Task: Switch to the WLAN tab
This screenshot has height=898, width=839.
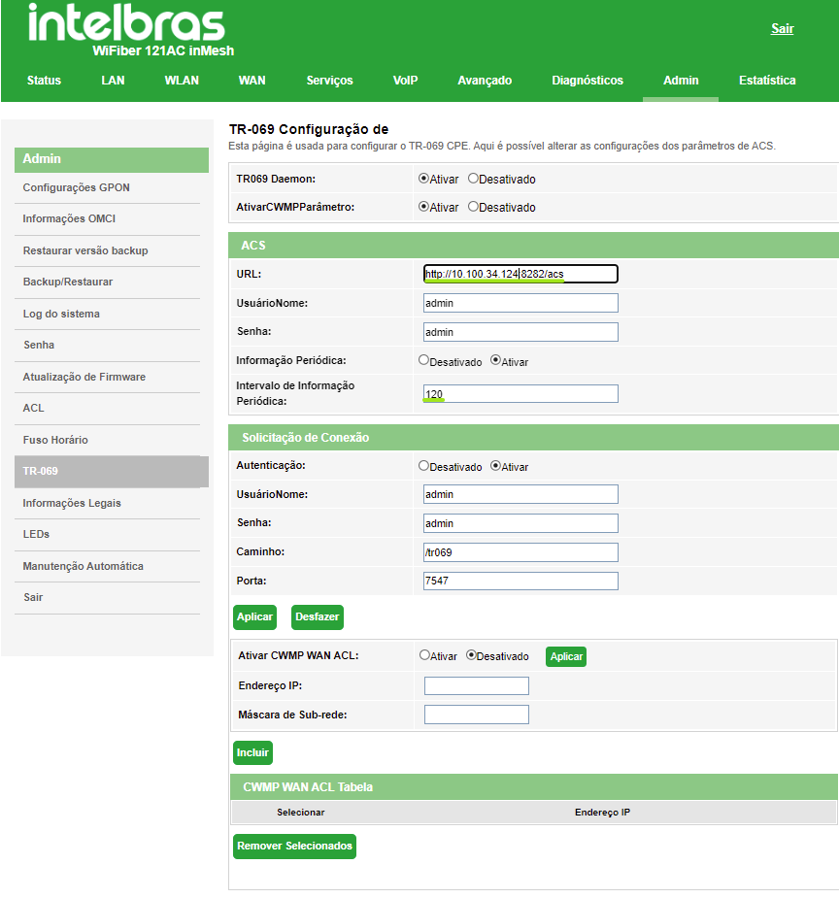Action: [182, 81]
